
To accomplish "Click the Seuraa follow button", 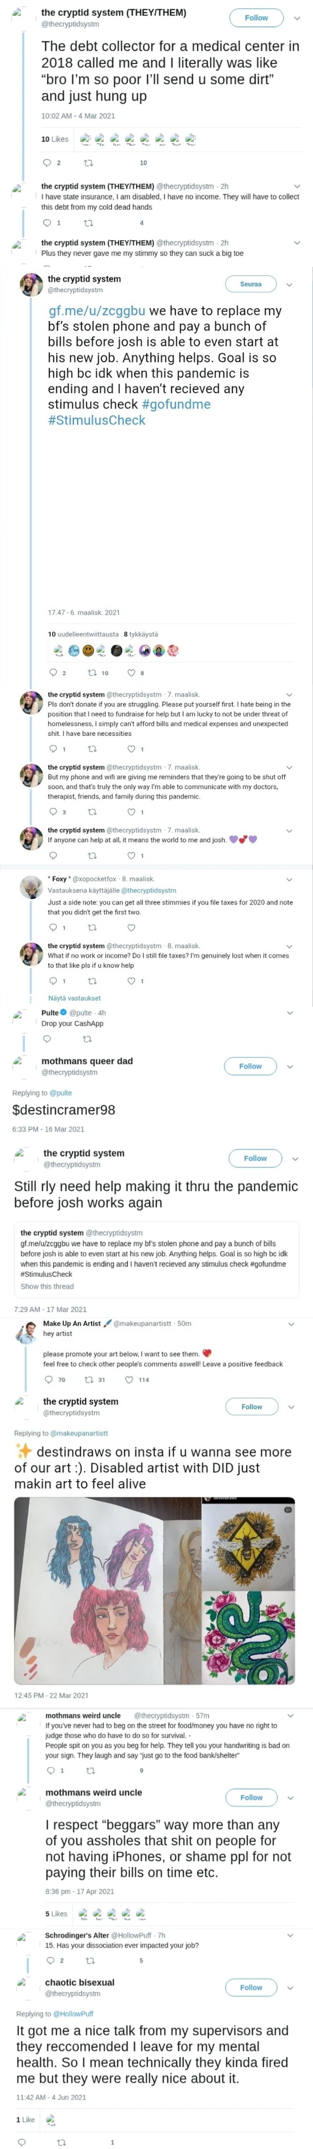I will 250,285.
